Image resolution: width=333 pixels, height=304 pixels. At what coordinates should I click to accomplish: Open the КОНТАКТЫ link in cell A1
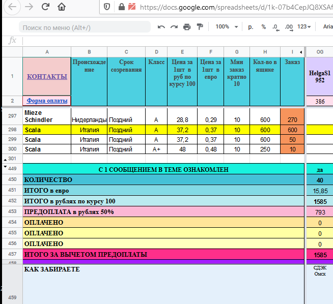point(47,76)
